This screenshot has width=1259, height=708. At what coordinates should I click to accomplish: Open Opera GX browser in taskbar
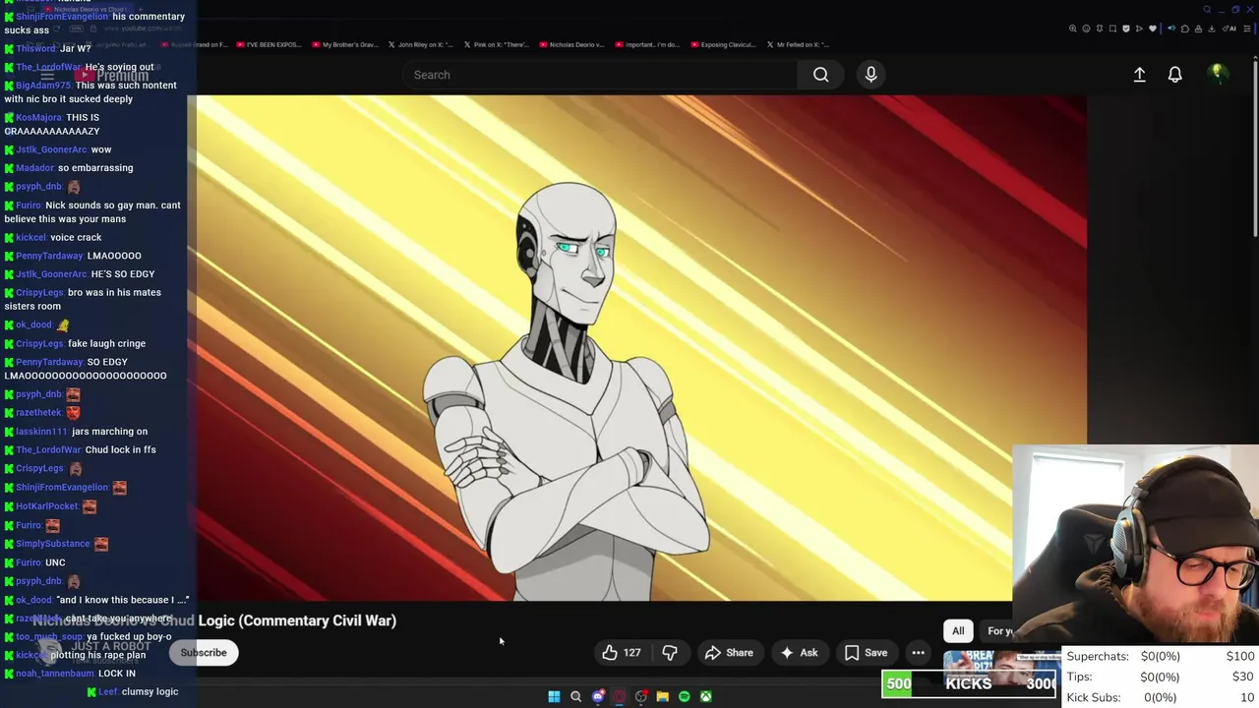coord(620,696)
